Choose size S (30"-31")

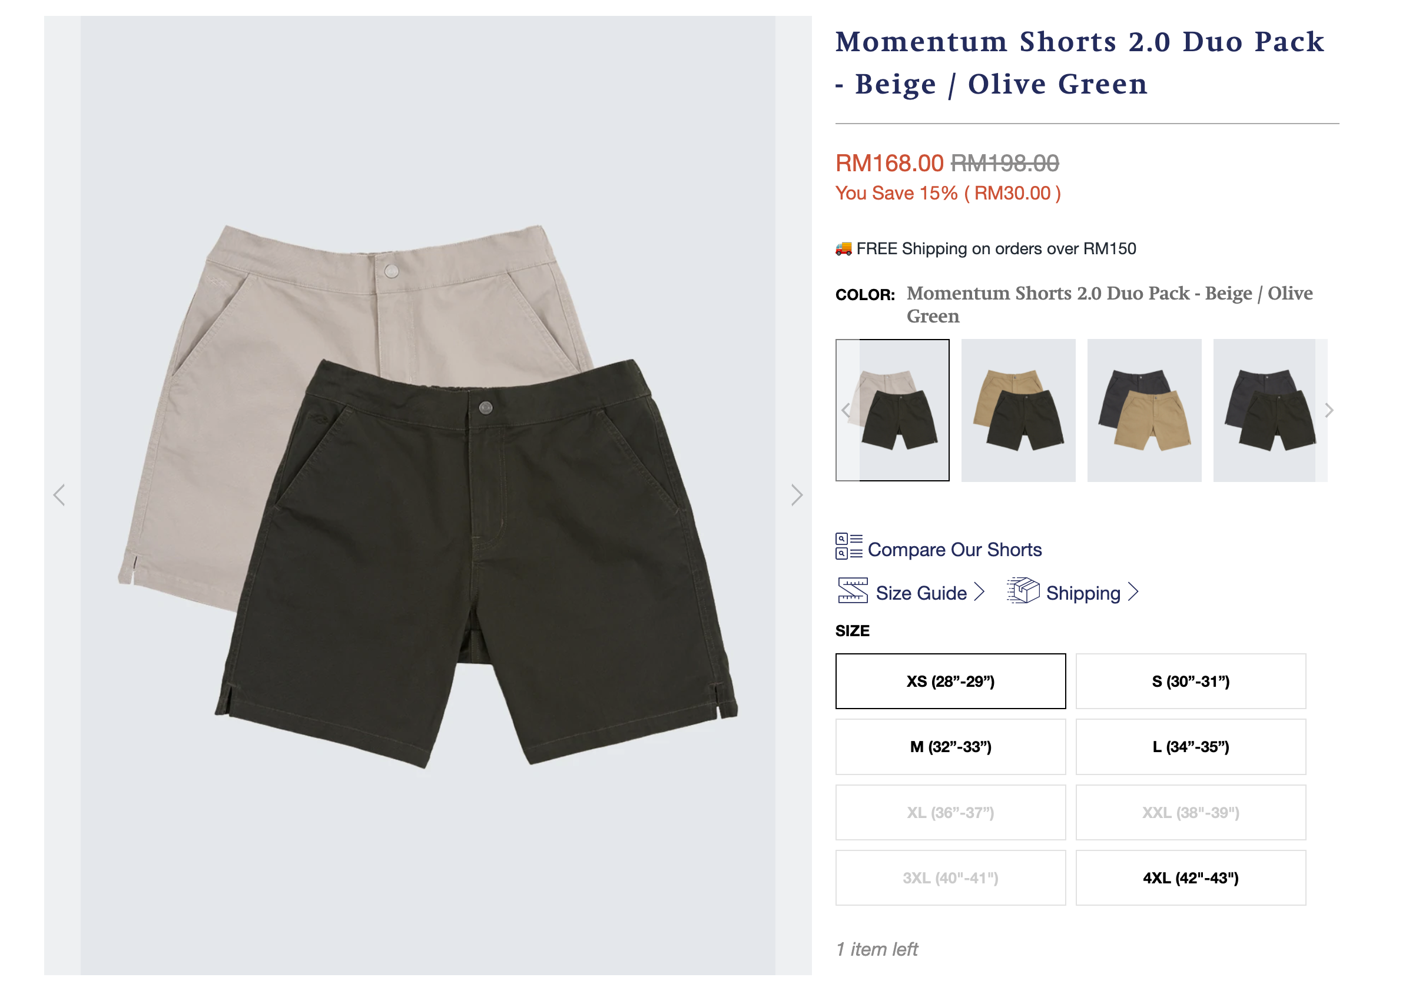1190,682
